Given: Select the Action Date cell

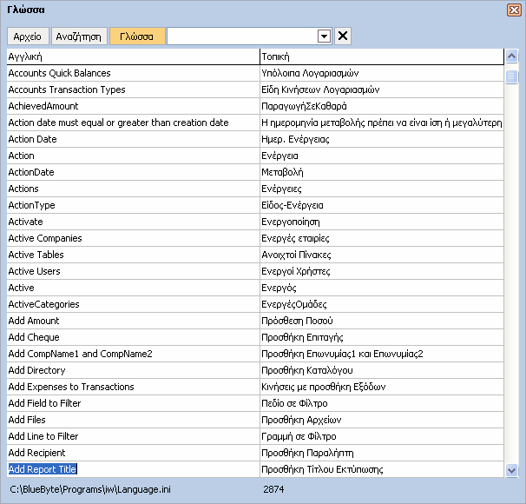Looking at the screenshot, I should [133, 139].
